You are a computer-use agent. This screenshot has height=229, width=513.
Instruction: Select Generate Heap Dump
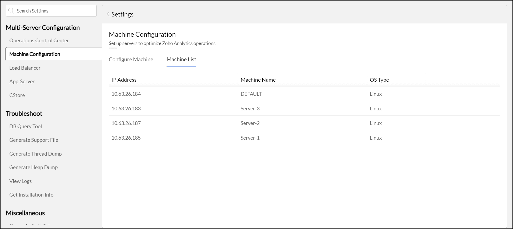click(33, 167)
